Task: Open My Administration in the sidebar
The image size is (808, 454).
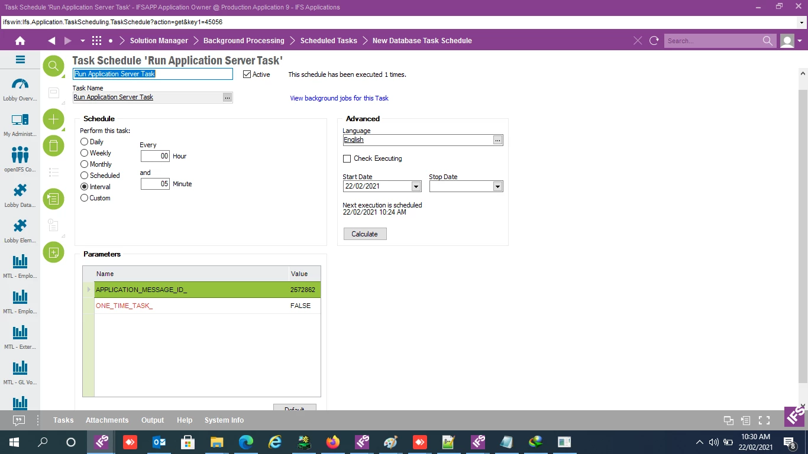Action: pyautogui.click(x=20, y=125)
